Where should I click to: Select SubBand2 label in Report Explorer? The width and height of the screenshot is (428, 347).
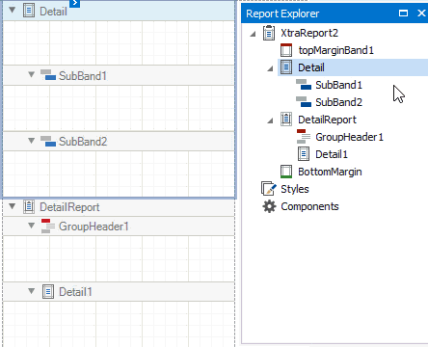(x=339, y=102)
